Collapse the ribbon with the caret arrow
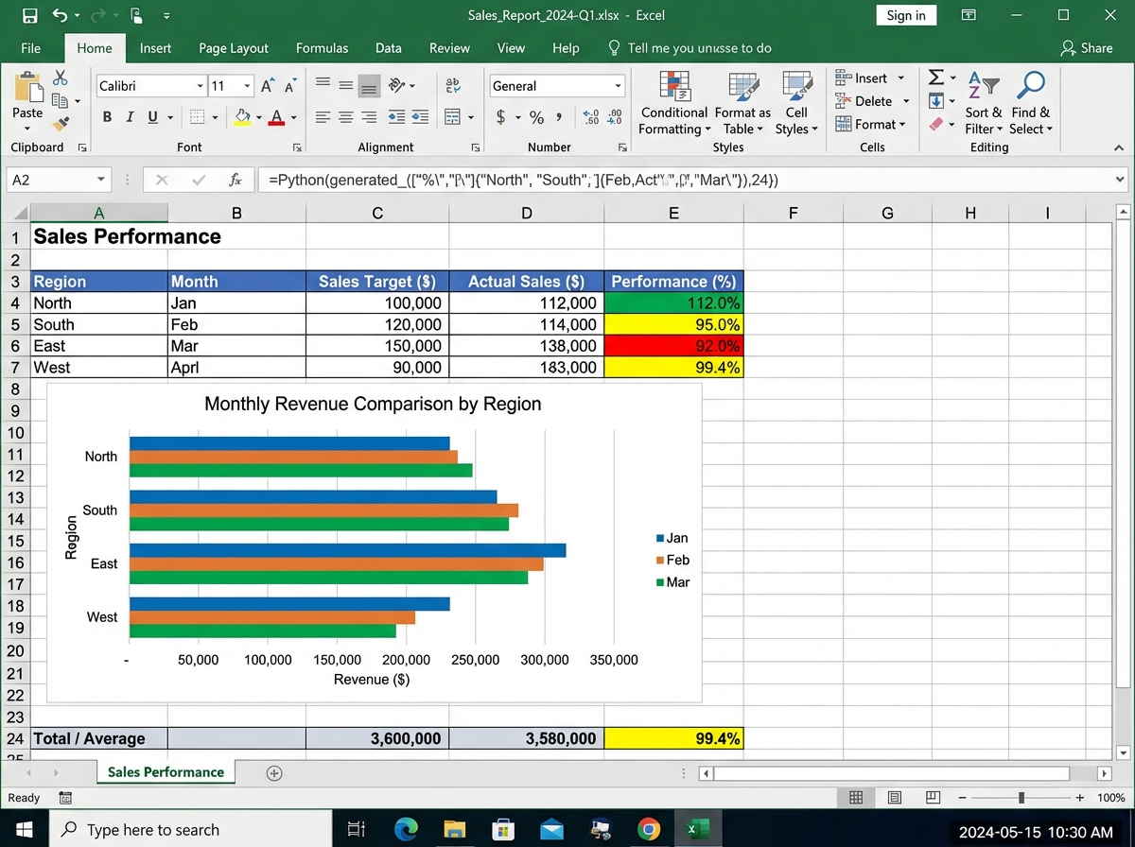 (x=1119, y=148)
